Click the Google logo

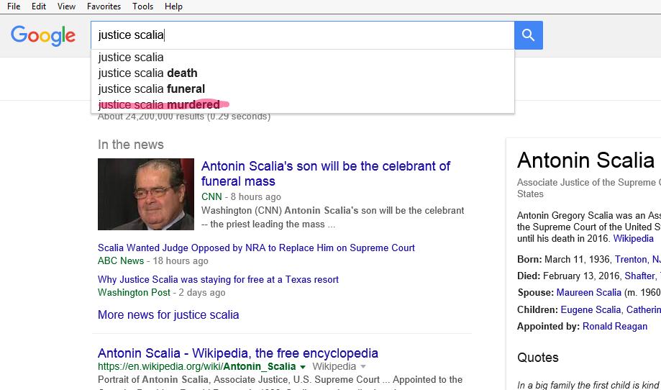[43, 35]
